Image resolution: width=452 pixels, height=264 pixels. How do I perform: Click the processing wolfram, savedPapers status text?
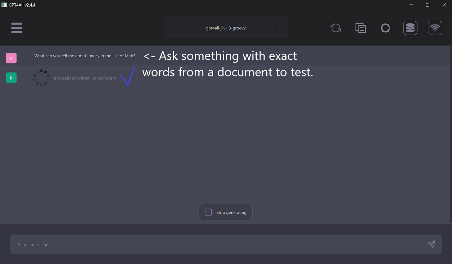(x=86, y=78)
